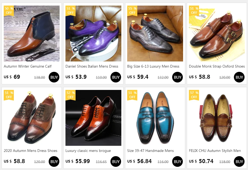248x170 pixels.
Task: Click BUY for 2020 Autumn Mens Dress Shoes
Action: coord(54,161)
